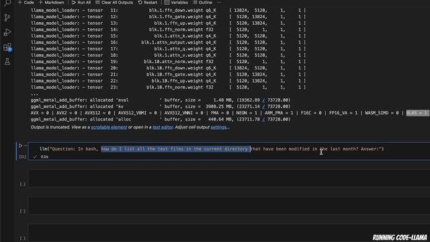430x242 pixels.
Task: Open the Extensions view
Action: (7, 47)
